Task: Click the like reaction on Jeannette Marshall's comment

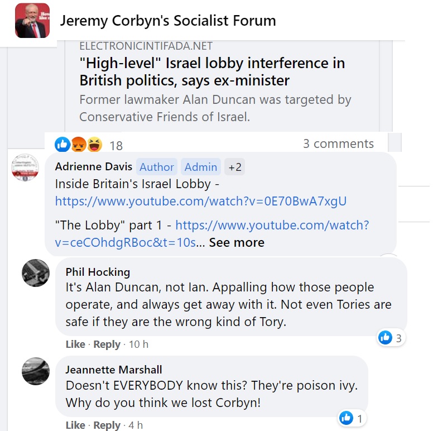Action: [347, 418]
